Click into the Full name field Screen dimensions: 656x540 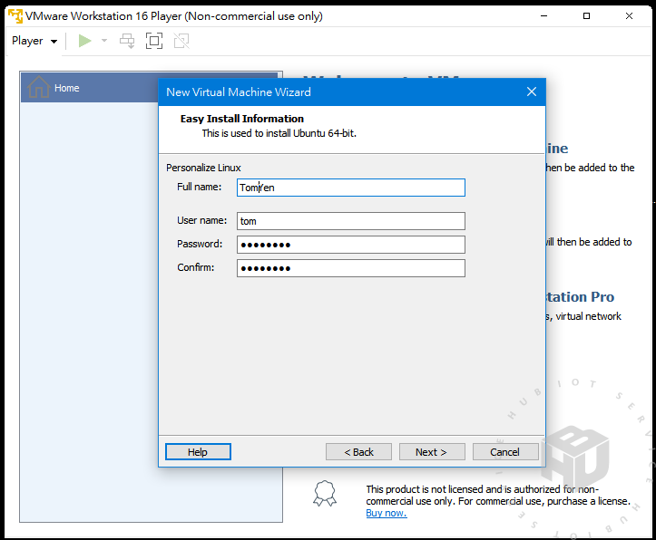(x=350, y=188)
